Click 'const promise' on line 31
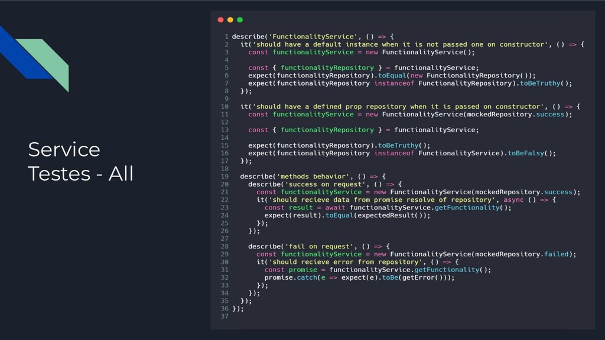The image size is (605, 340). tap(291, 270)
